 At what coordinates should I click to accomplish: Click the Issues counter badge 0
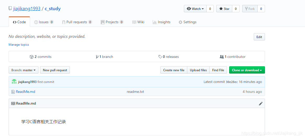click(x=52, y=22)
